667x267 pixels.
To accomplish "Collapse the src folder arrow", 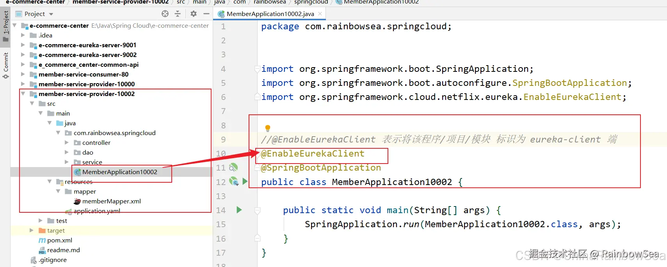I will click(x=32, y=103).
